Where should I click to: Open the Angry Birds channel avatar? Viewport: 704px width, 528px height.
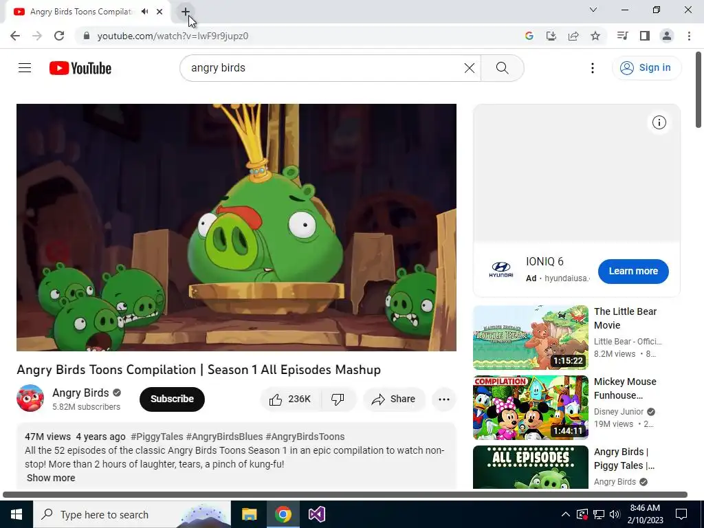coord(30,398)
